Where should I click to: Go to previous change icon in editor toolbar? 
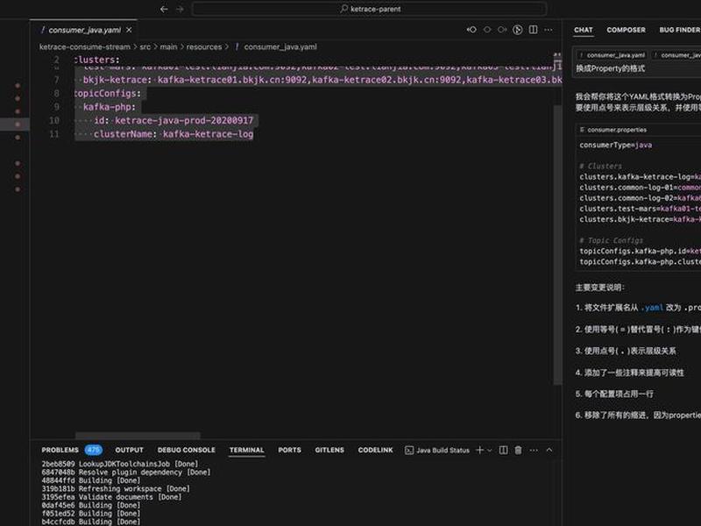coord(471,30)
